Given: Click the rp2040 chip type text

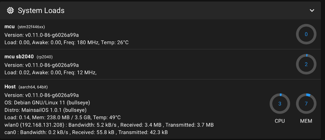Looking at the screenshot, I should tap(45, 57).
